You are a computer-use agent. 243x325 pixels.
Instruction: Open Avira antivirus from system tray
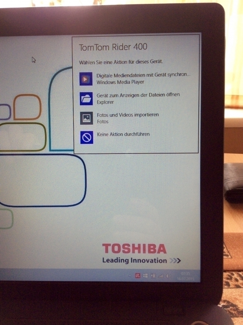click(x=138, y=276)
